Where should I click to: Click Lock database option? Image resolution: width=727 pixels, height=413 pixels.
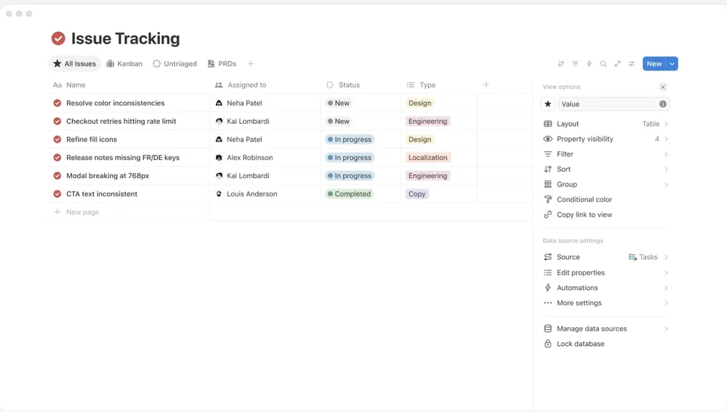click(605, 344)
